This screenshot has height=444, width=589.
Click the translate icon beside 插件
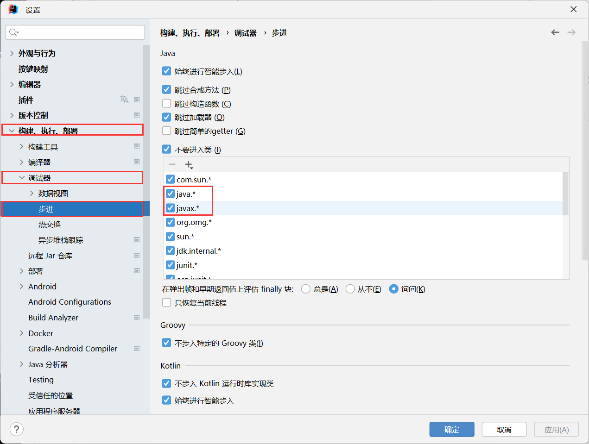(124, 100)
